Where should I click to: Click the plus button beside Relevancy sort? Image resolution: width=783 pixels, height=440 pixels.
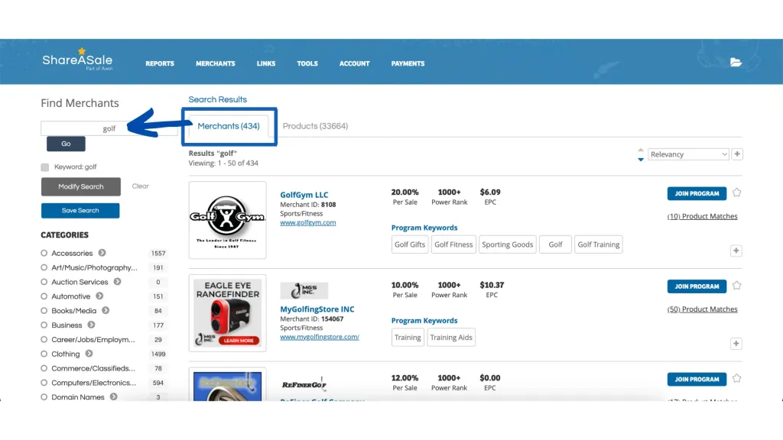coord(737,154)
